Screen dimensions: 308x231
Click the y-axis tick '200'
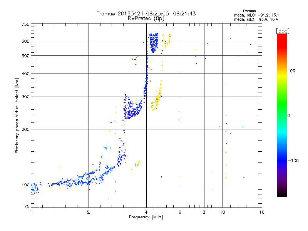(x=25, y=129)
